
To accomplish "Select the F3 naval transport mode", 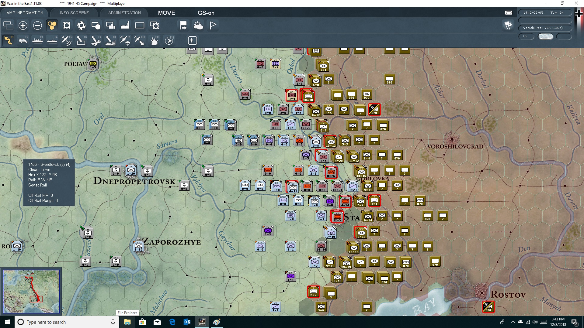I will [37, 40].
